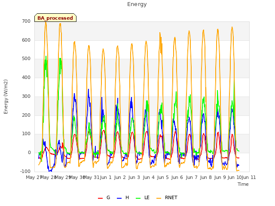This screenshot has height=206, width=275.
Task: Click the 100 y-axis tick label
Action: [26, 134]
